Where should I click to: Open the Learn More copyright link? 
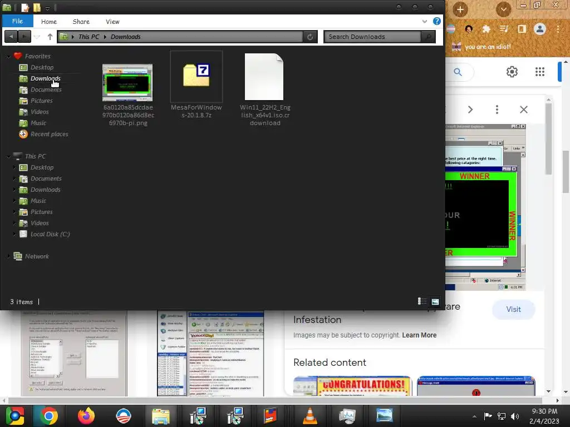pyautogui.click(x=419, y=335)
